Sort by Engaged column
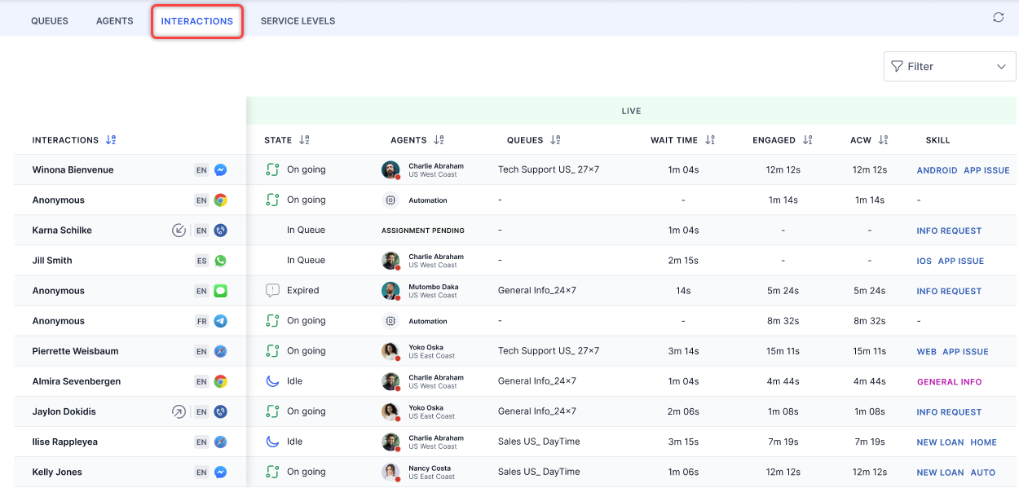 pyautogui.click(x=807, y=140)
